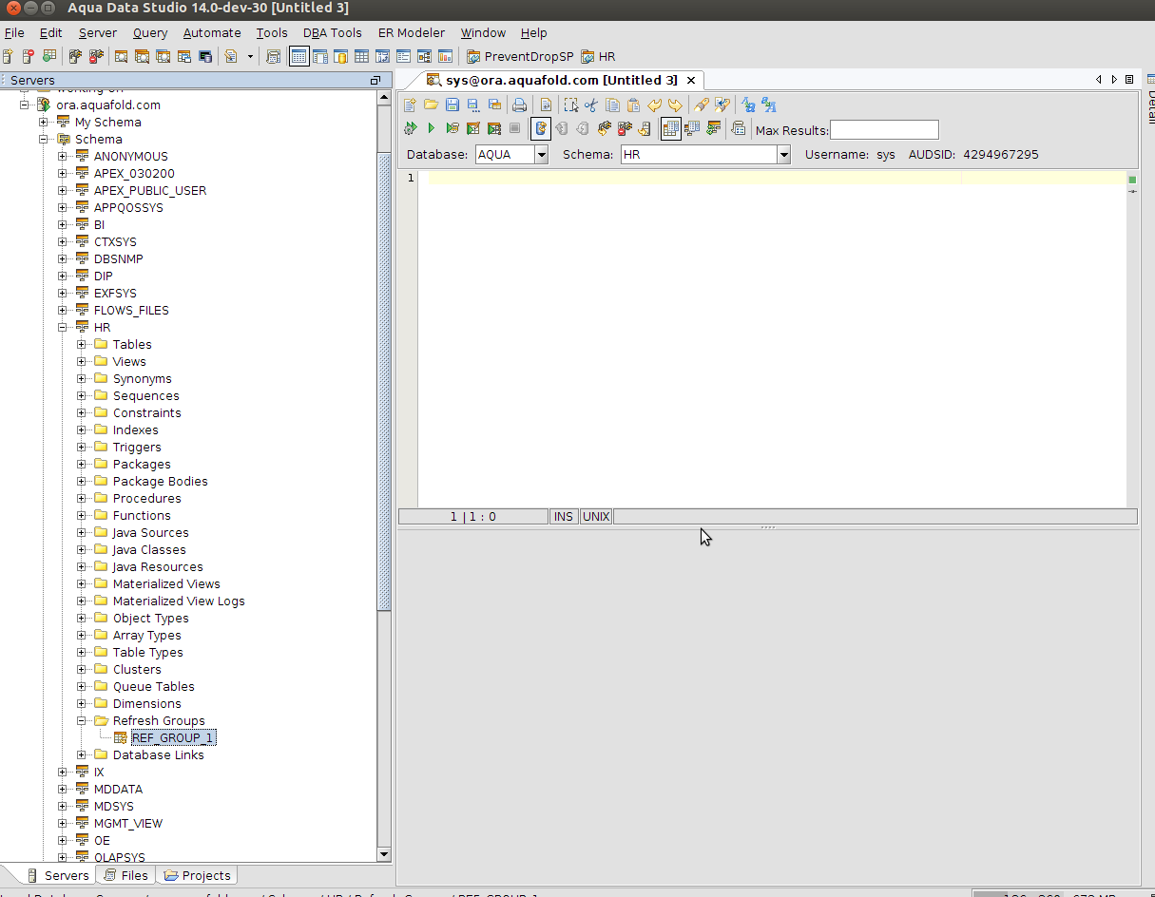Select the FLOWS_FILES schema
This screenshot has height=897, width=1155.
click(x=131, y=310)
